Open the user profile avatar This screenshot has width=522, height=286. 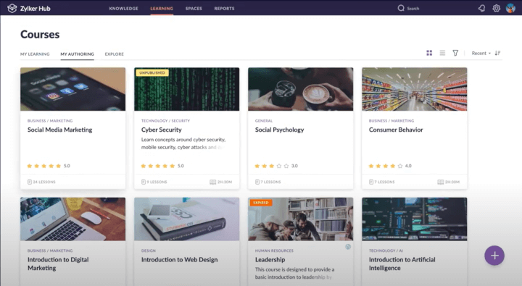pos(510,8)
